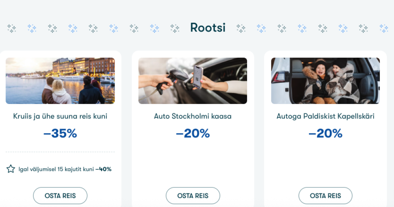Click the 'Autoga Paldiskist Kapellskäri' title

(x=326, y=116)
